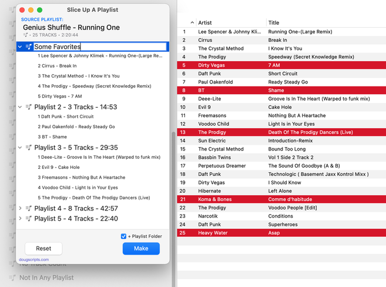This screenshot has height=287, width=386.
Task: Select '2 Paul Oakenfold - Ready Steady Go'
Action: pyautogui.click(x=93, y=126)
